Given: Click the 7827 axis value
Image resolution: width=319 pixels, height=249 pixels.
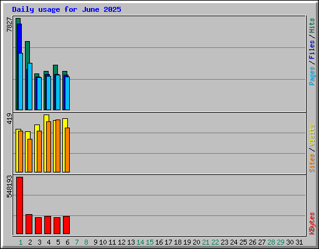Looking at the screenshot, I should pos(9,25).
